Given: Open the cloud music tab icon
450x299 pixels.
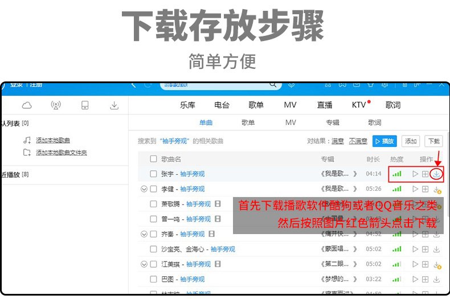Looking at the screenshot, I should click(x=27, y=105).
